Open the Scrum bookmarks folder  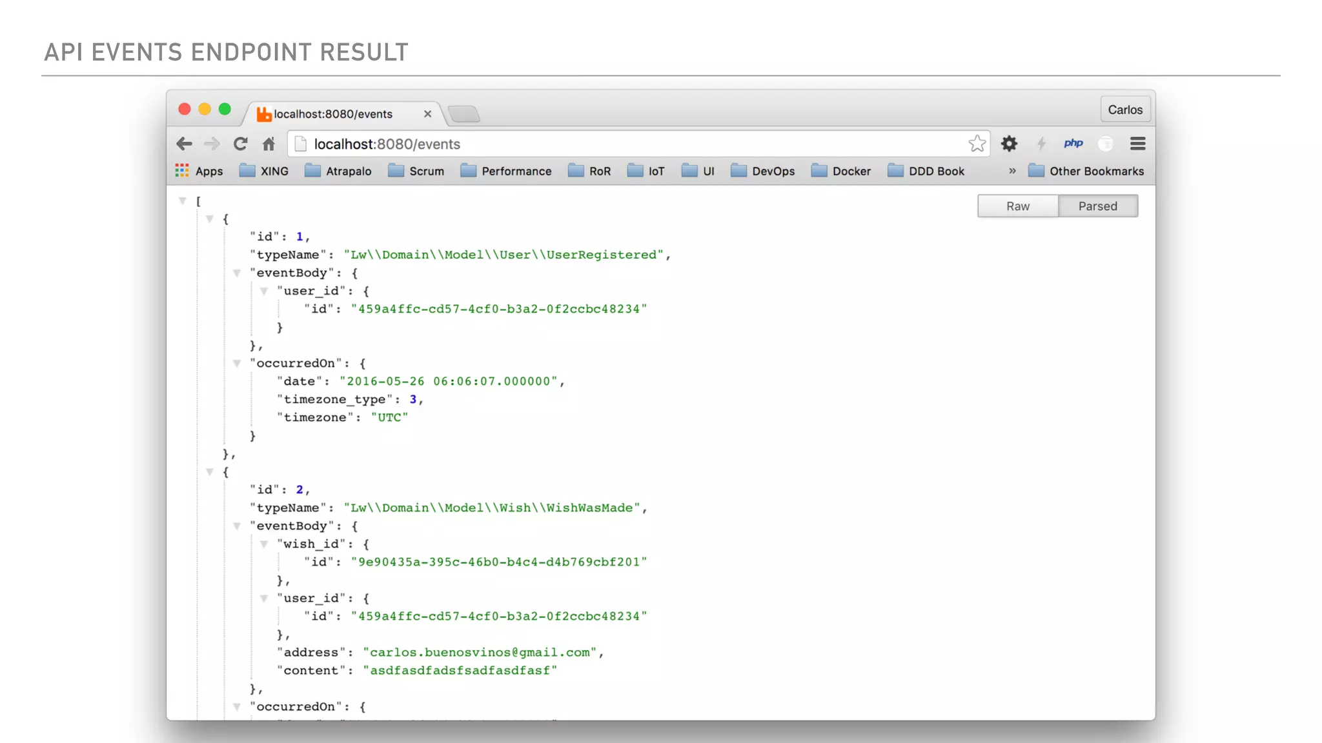tap(416, 171)
